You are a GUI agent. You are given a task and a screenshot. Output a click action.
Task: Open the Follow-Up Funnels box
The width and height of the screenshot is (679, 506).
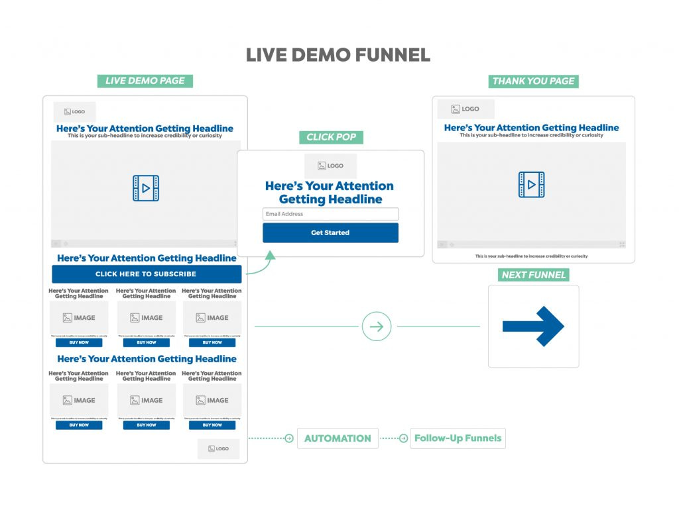click(458, 438)
